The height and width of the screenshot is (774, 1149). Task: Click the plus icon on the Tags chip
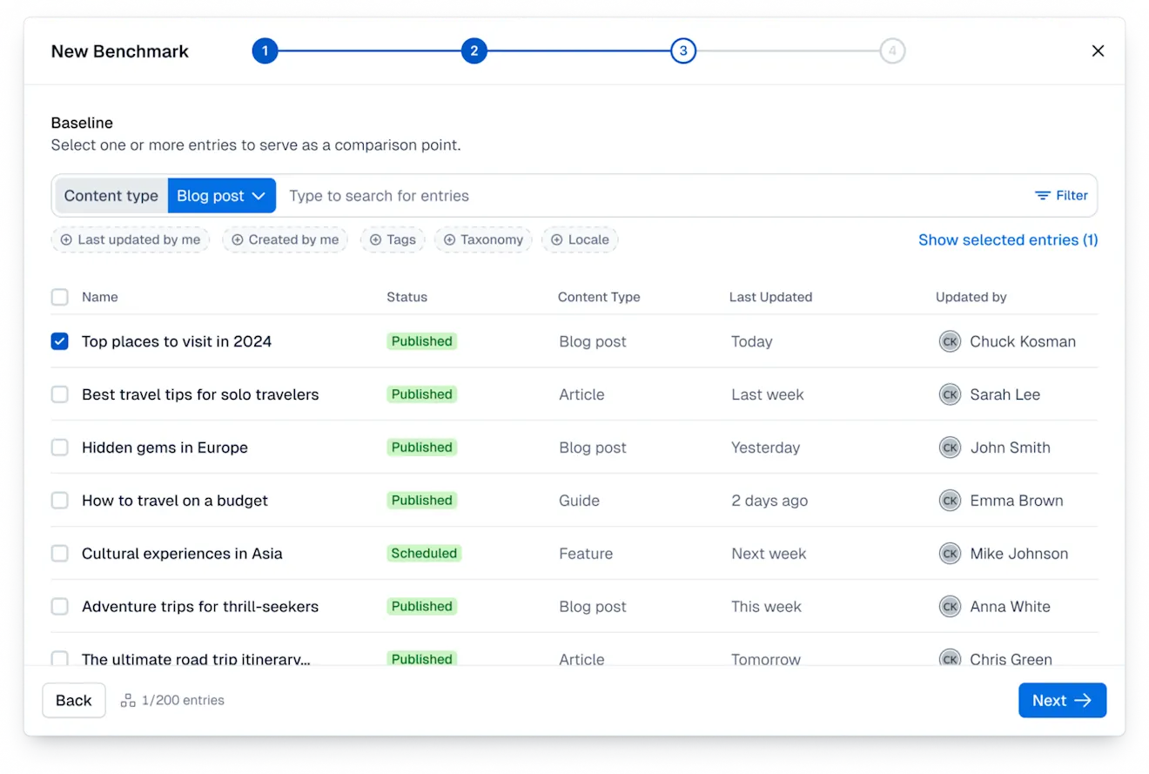pyautogui.click(x=374, y=239)
